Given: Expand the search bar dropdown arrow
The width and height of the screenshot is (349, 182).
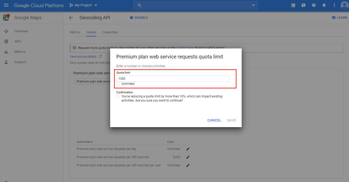Looking at the screenshot, I should click(253, 5).
